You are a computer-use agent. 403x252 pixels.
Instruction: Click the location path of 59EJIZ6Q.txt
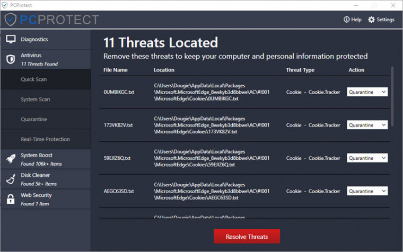point(212,158)
